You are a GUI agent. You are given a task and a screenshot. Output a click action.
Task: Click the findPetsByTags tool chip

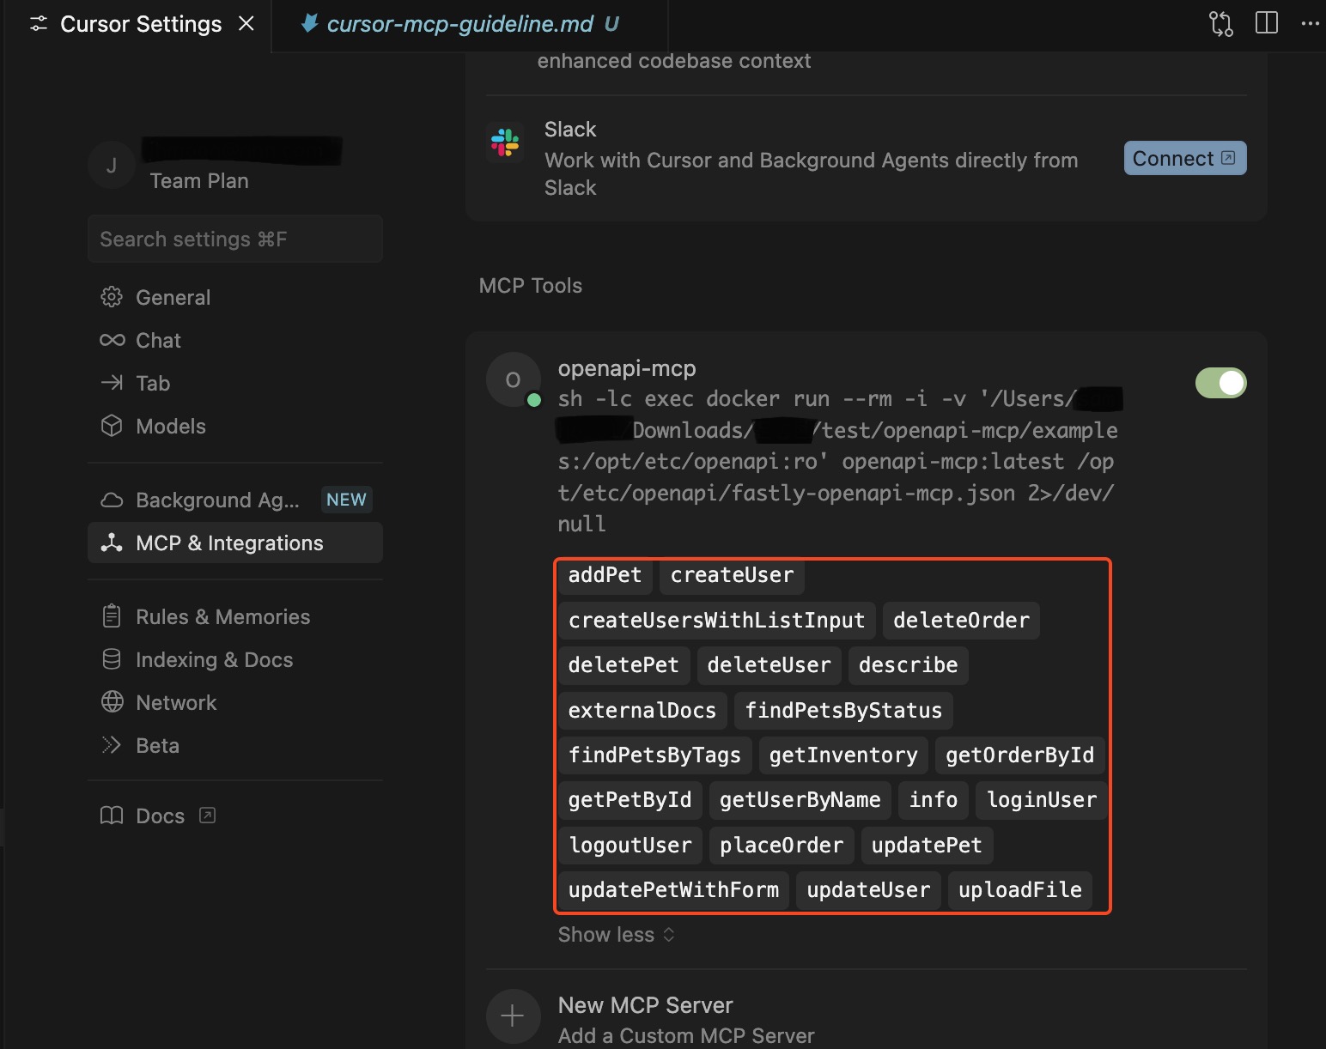pyautogui.click(x=654, y=755)
